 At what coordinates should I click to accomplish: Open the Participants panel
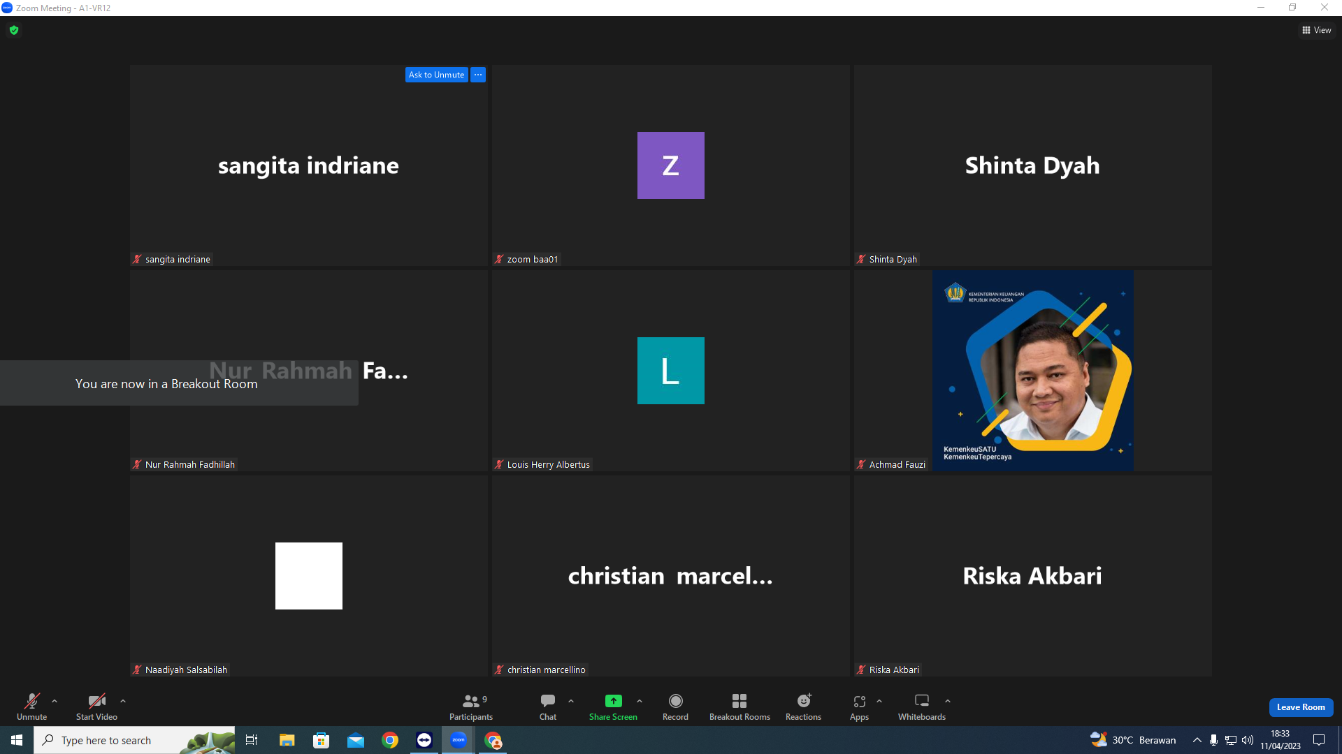pos(471,707)
